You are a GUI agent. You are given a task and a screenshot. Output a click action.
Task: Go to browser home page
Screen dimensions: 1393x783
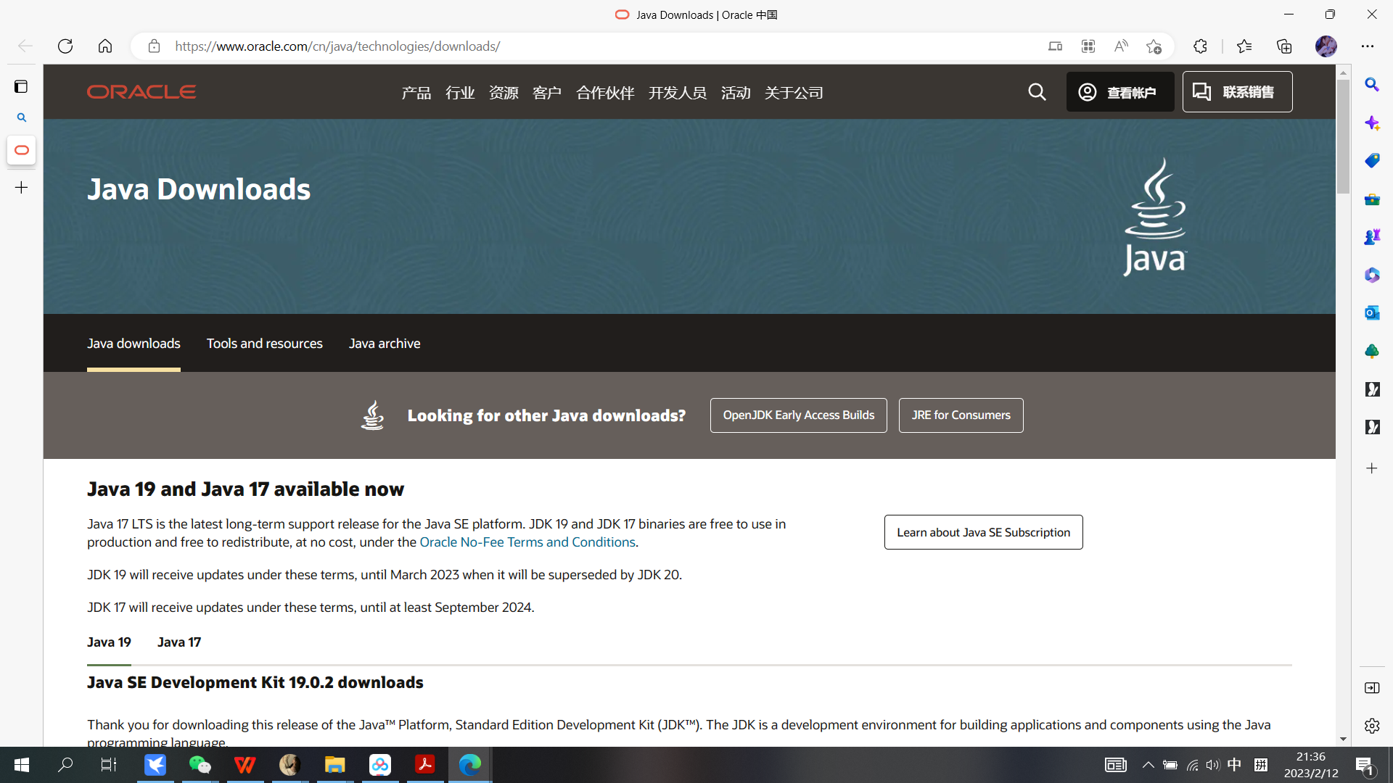[105, 46]
